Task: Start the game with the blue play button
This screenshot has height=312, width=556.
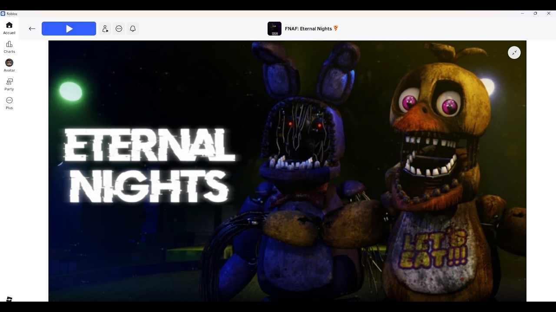Action: (69, 29)
